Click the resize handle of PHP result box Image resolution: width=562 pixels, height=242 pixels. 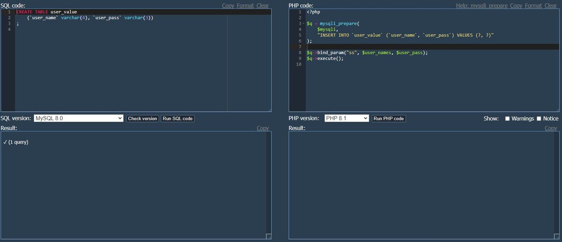tap(556, 236)
